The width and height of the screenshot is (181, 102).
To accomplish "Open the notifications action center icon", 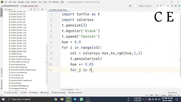I will (176, 99).
